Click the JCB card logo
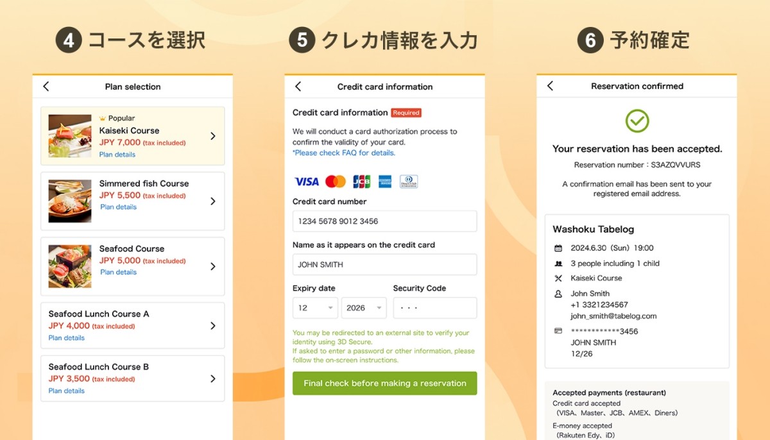The height and width of the screenshot is (440, 770). click(362, 182)
